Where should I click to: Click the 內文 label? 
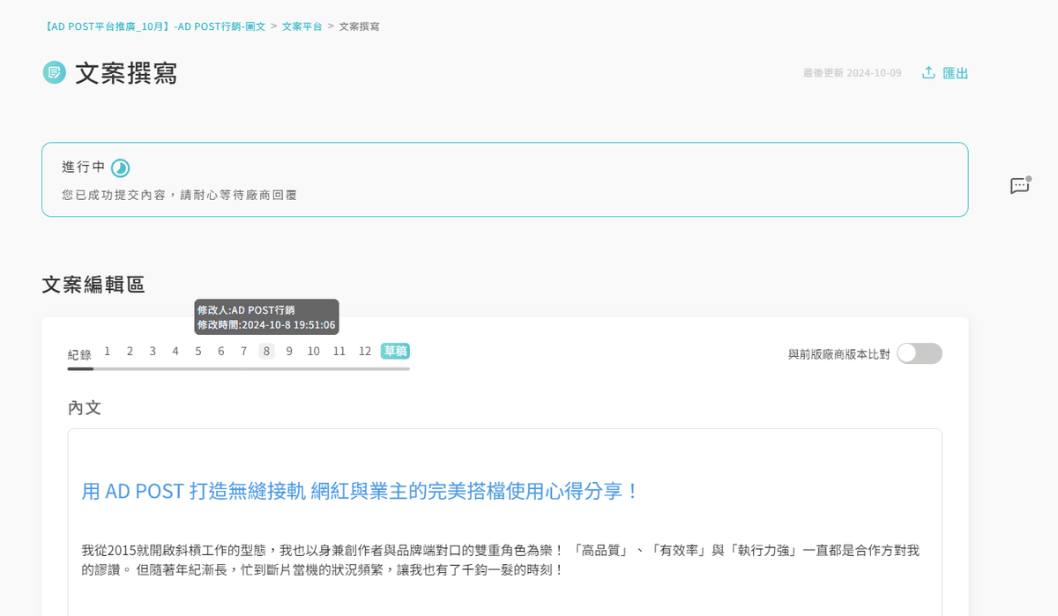click(85, 408)
